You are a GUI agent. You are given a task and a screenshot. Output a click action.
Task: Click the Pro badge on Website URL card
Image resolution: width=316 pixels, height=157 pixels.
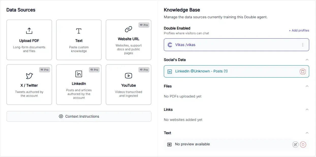[x=144, y=25]
